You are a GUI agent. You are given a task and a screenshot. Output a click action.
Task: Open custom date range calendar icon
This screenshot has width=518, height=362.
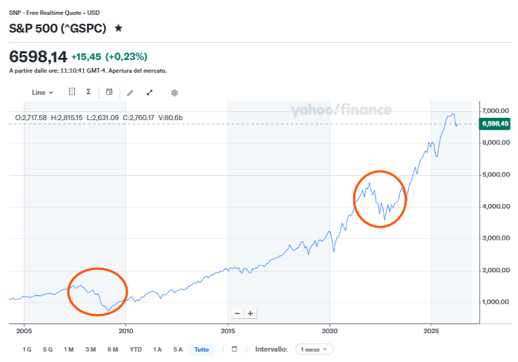click(235, 349)
